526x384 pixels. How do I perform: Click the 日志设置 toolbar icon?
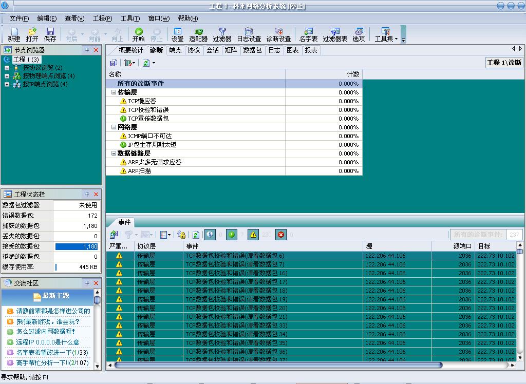[249, 34]
